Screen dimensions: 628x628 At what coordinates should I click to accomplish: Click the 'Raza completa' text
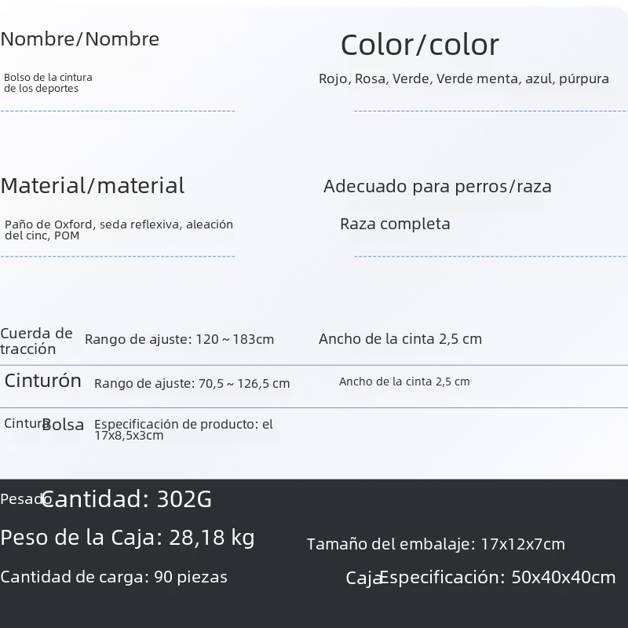395,224
